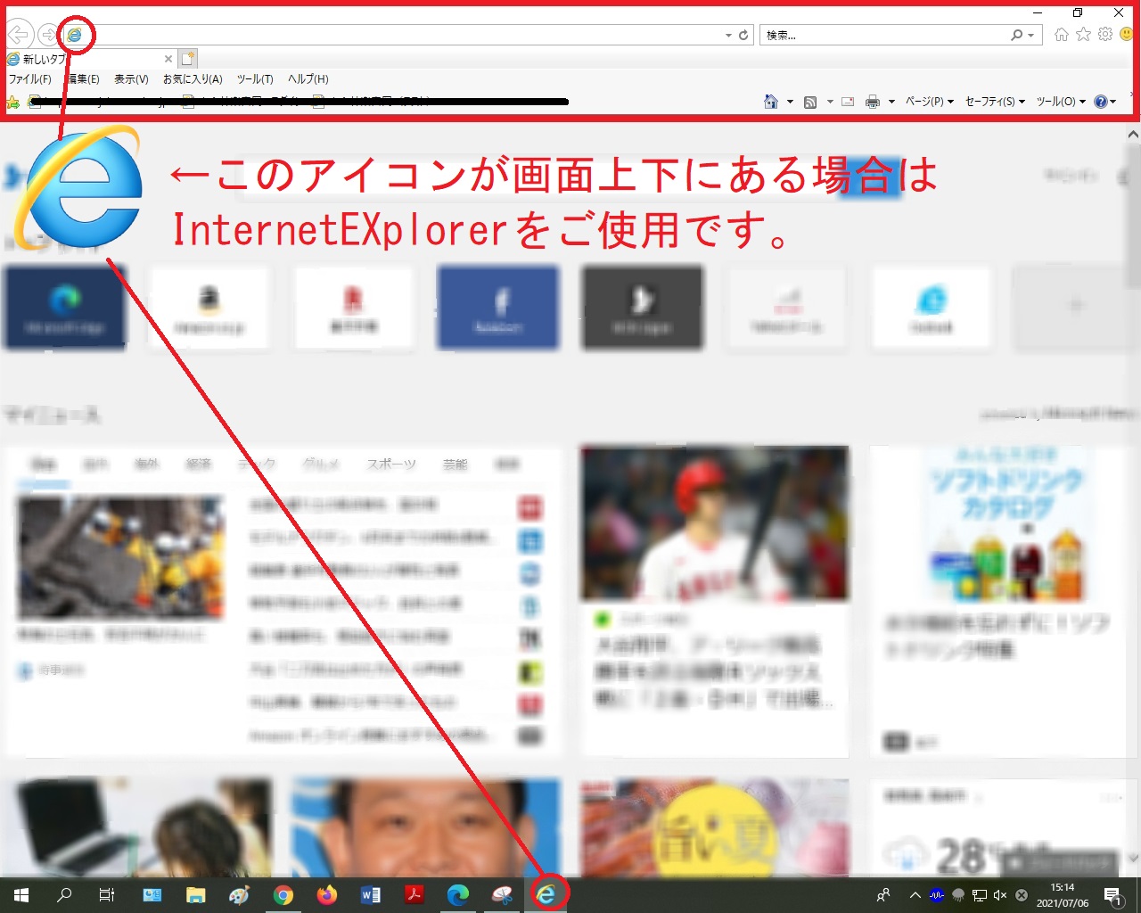Open File Explorer from taskbar

point(196,894)
